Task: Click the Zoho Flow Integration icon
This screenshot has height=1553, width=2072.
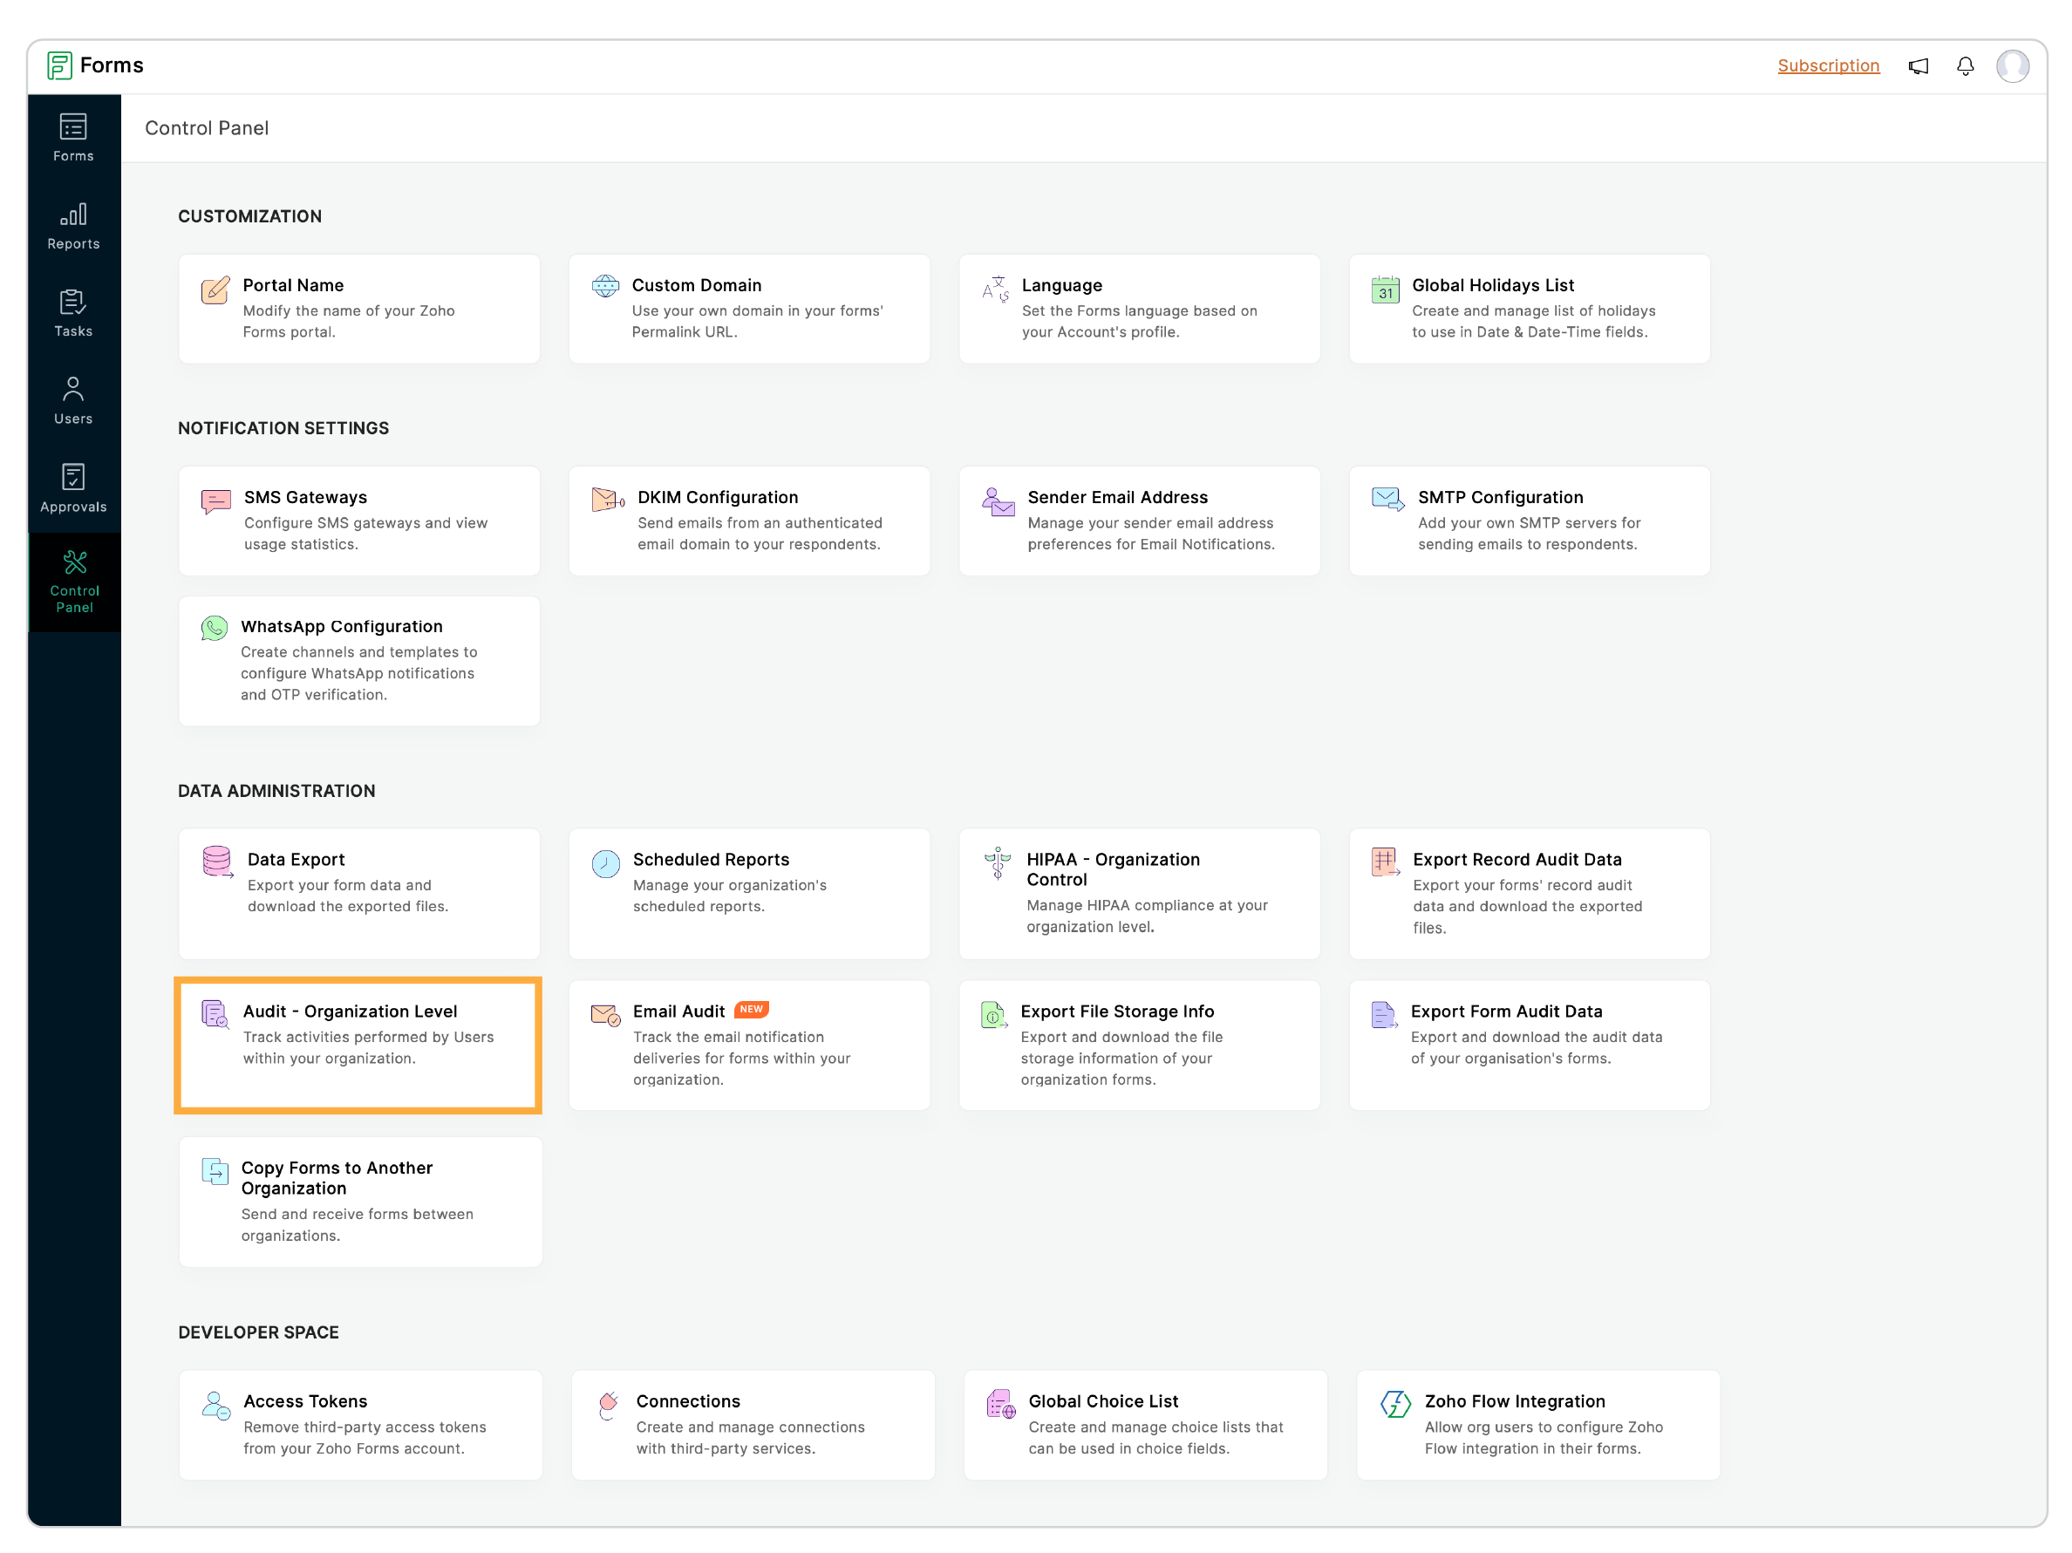Action: pos(1394,1403)
